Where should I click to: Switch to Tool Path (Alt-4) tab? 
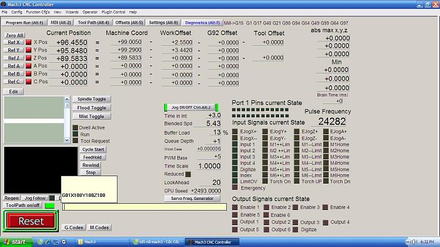point(93,23)
